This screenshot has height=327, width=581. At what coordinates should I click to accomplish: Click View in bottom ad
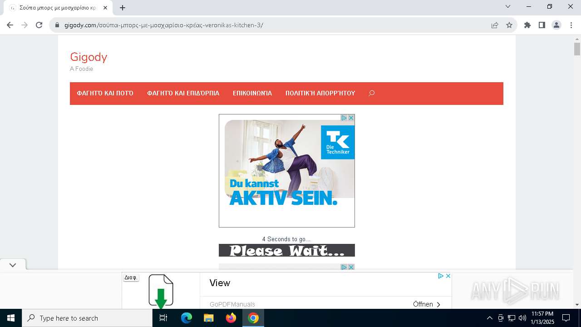coord(220,283)
